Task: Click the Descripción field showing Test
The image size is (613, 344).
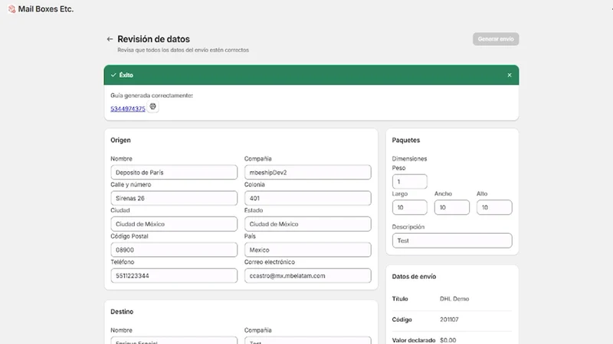Action: click(x=452, y=241)
